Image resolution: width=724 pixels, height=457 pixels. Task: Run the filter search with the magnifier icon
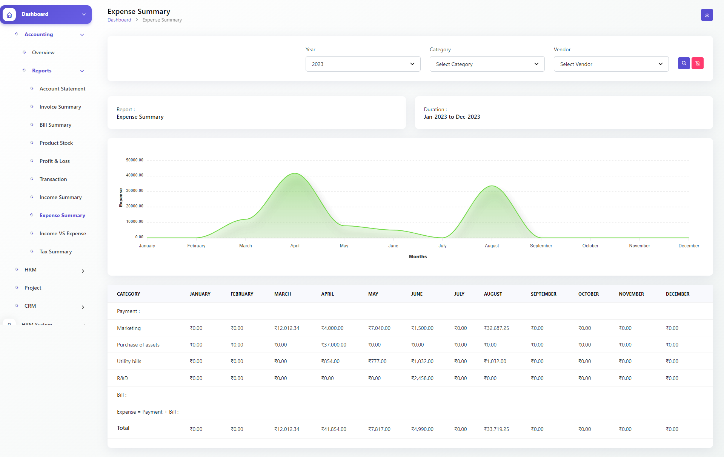[x=684, y=63]
